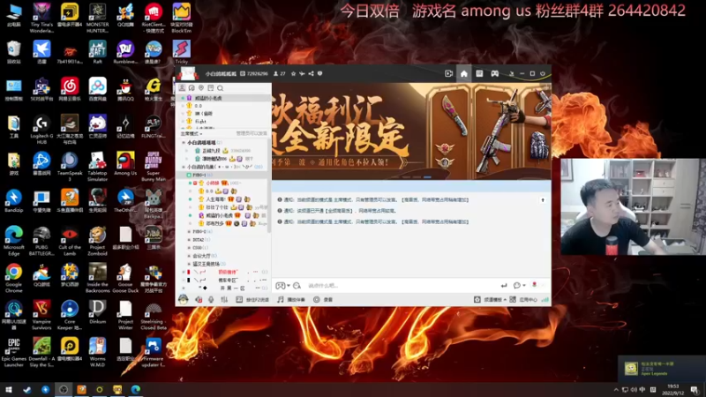This screenshot has width=706, height=397.
Task: Open the Epic Games Launcher desktop shortcut
Action: pyautogui.click(x=13, y=352)
